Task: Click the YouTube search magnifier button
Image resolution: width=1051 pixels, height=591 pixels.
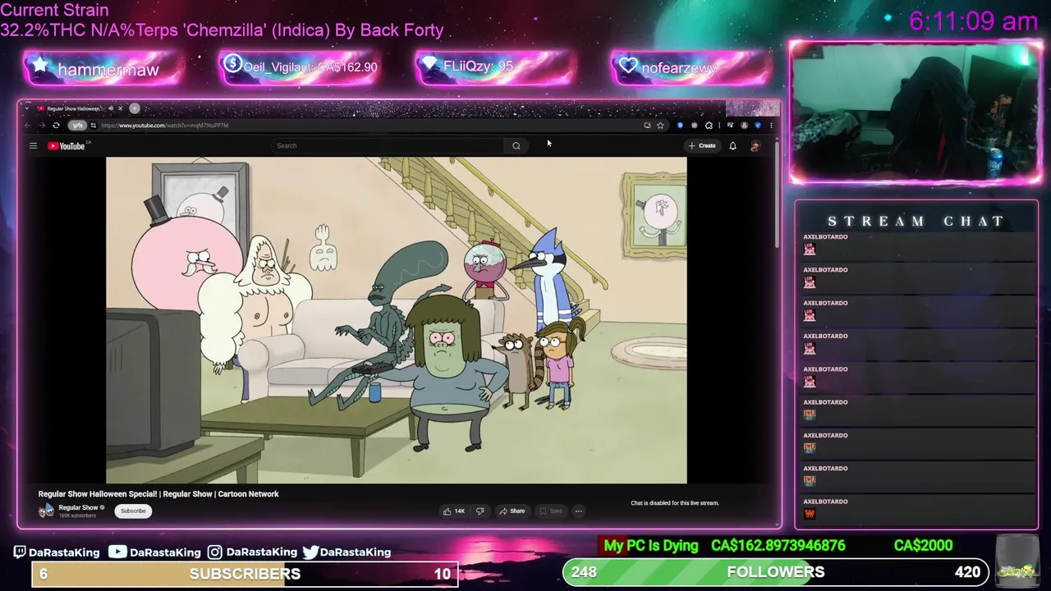Action: coord(516,145)
